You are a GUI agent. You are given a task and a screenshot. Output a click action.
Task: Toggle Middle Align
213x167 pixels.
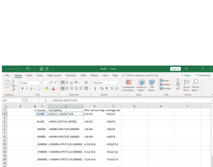[67, 82]
